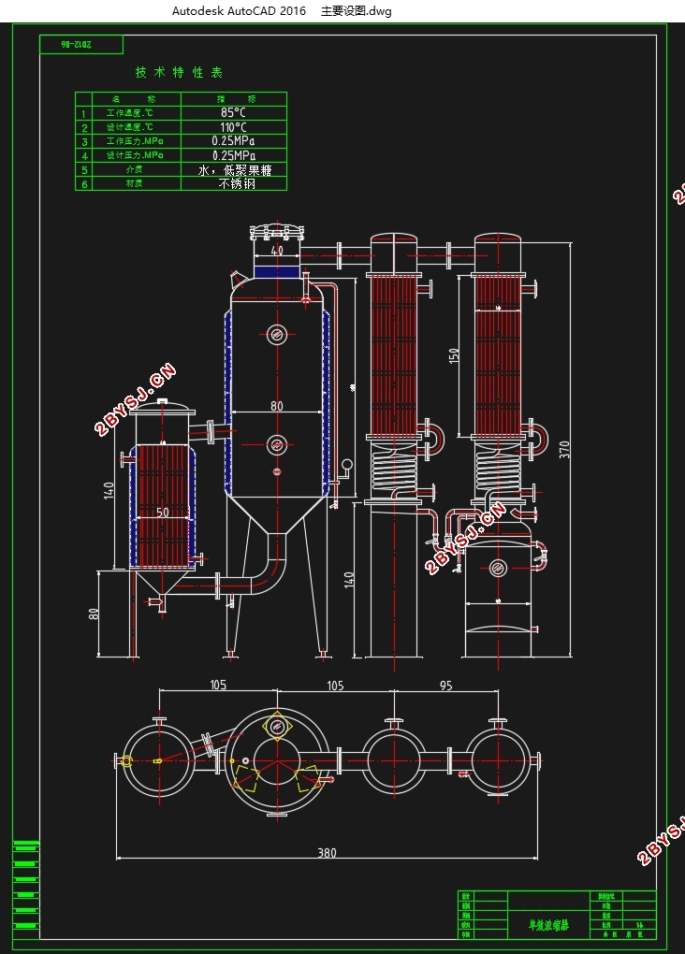Select the 水，低聚果糖 medium cell
The height and width of the screenshot is (954, 685).
234,170
